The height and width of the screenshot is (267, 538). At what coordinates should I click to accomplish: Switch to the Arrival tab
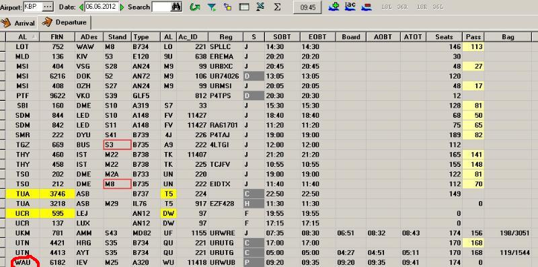(18, 23)
